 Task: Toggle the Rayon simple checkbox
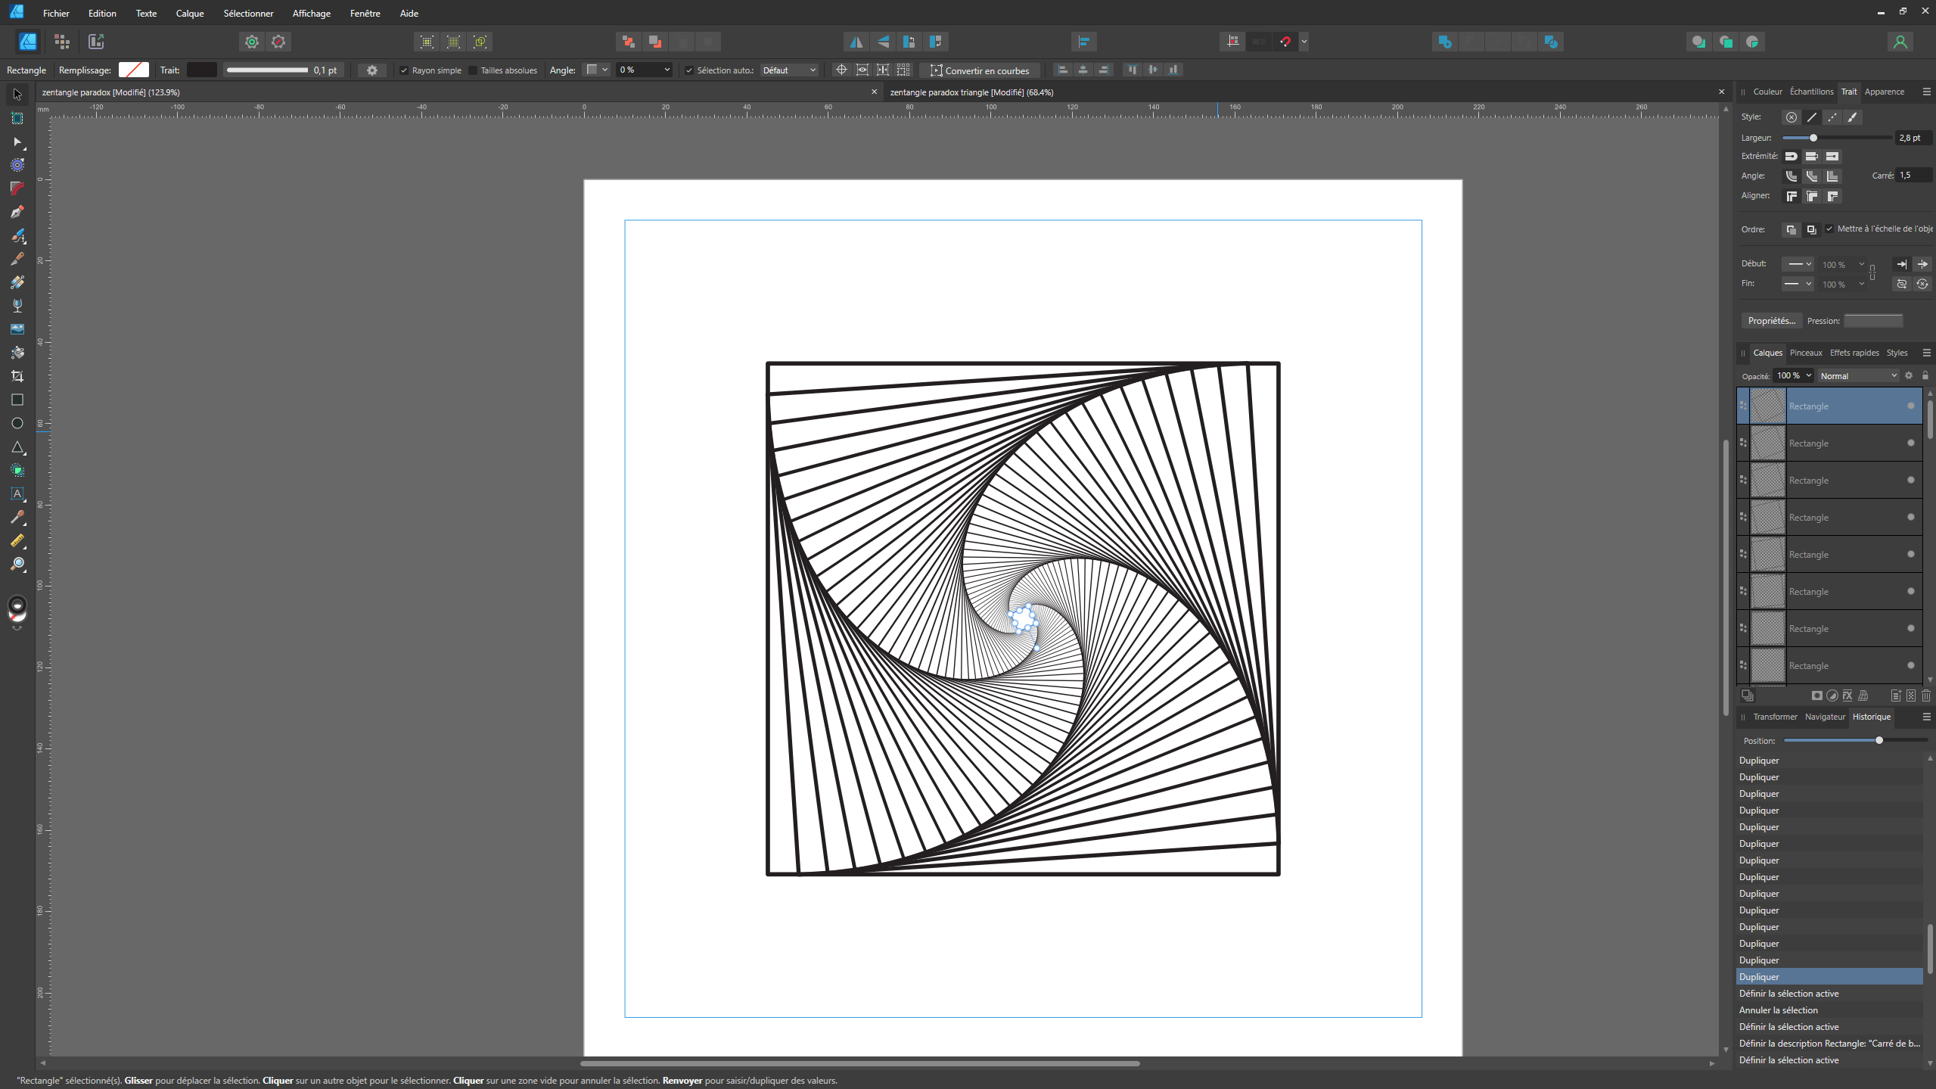(404, 70)
